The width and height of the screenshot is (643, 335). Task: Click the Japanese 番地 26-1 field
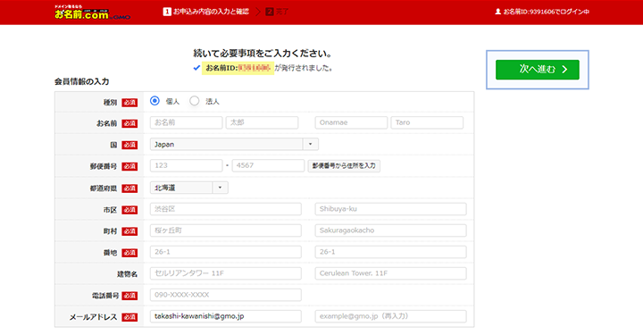pos(226,252)
